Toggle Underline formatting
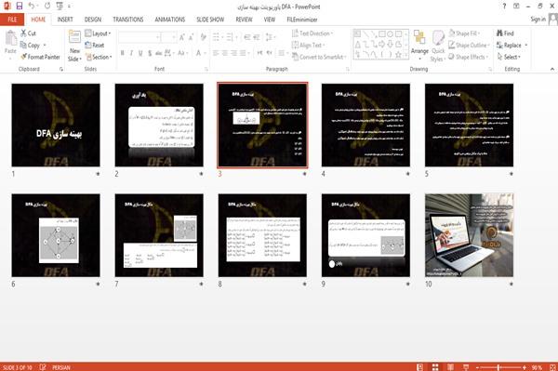The height and width of the screenshot is (371, 558). coord(140,53)
